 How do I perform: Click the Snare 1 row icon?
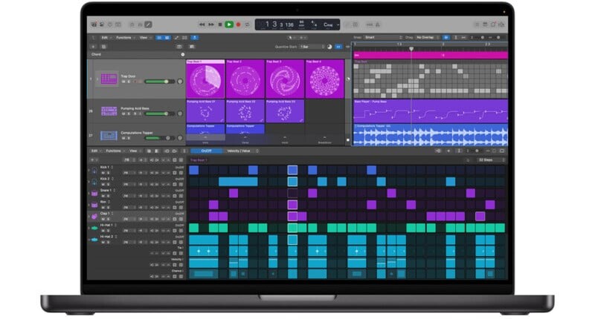coord(95,193)
